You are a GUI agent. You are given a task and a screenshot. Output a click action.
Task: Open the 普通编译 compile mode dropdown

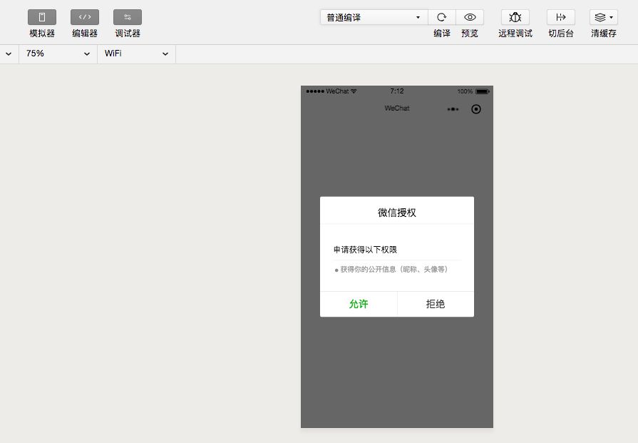(374, 17)
